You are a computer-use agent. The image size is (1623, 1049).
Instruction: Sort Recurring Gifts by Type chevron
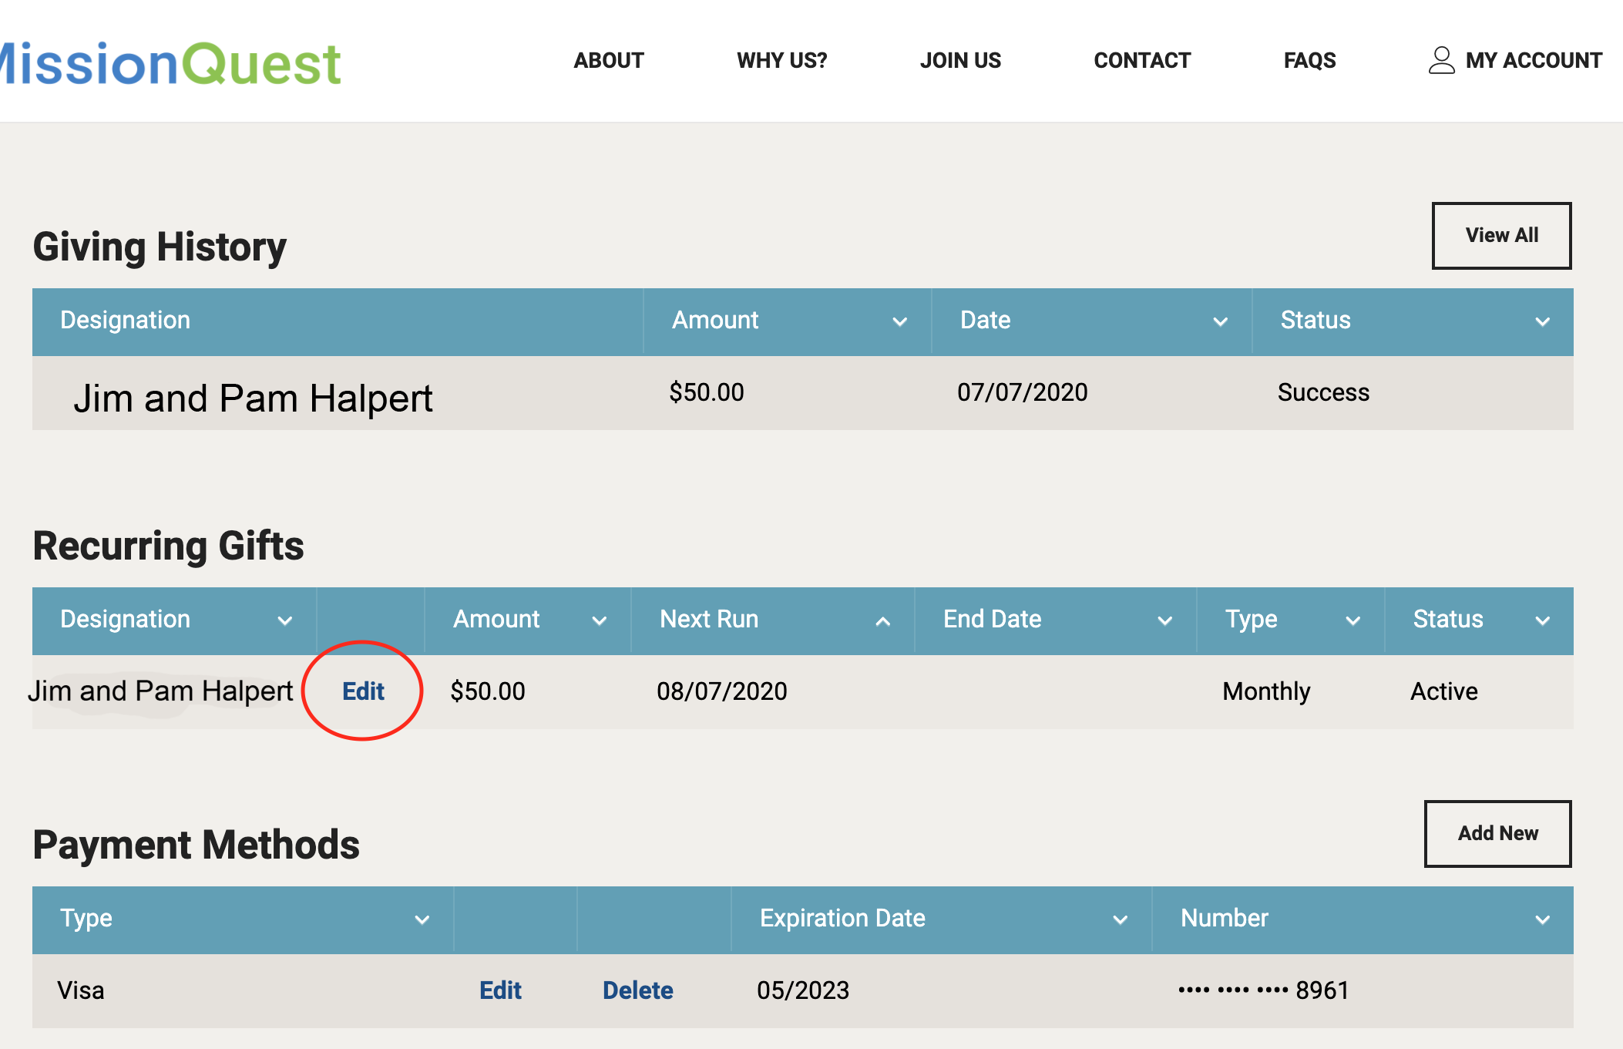1352,620
